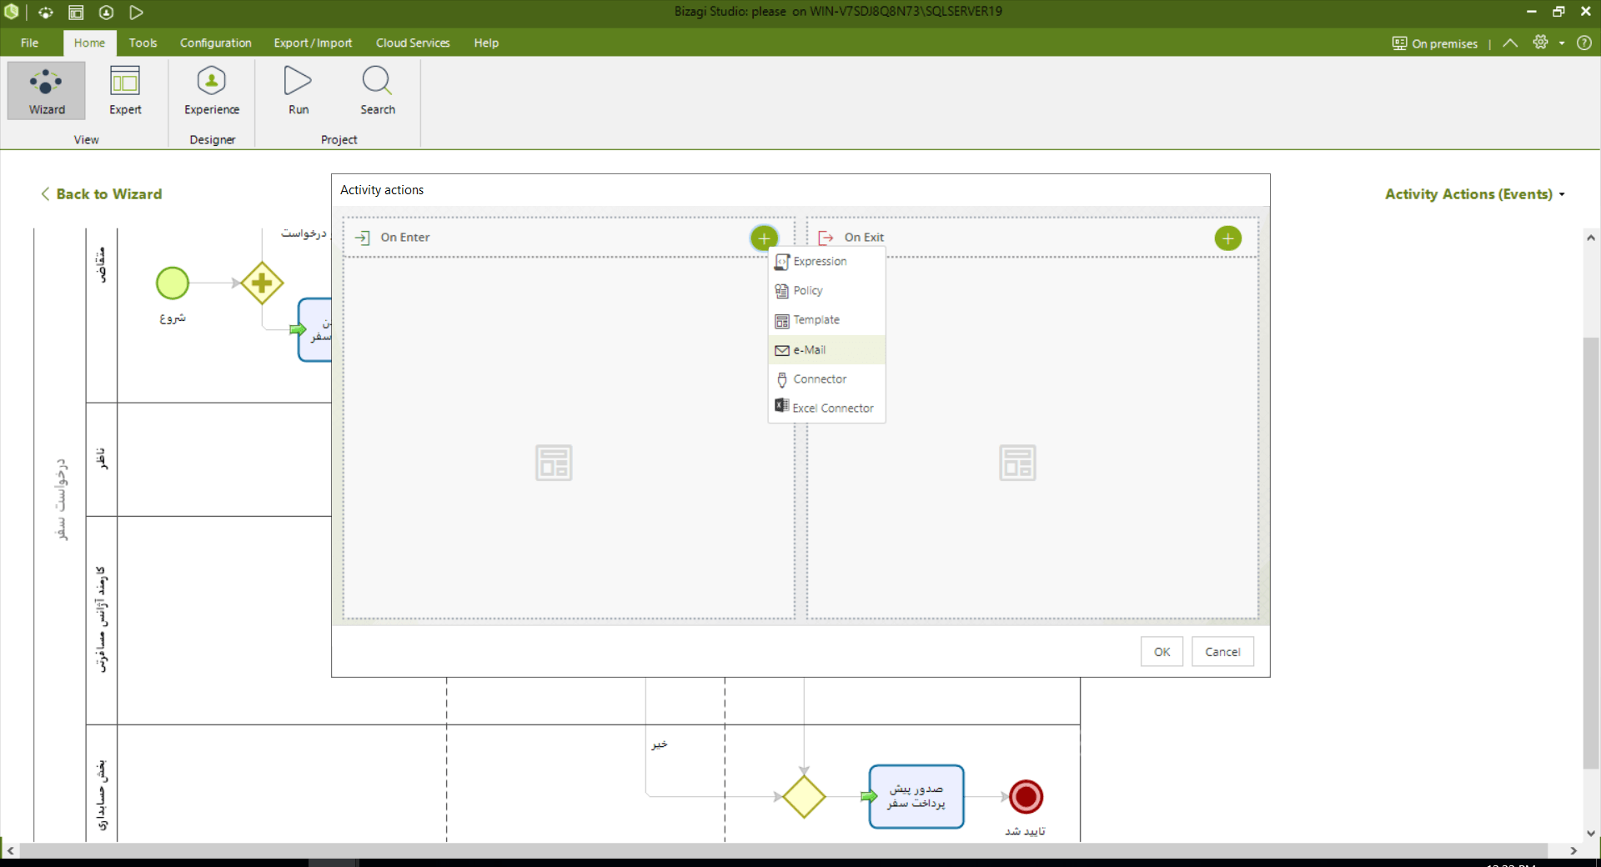Click the خیر sequence flow label
This screenshot has height=867, width=1601.
pyautogui.click(x=660, y=744)
